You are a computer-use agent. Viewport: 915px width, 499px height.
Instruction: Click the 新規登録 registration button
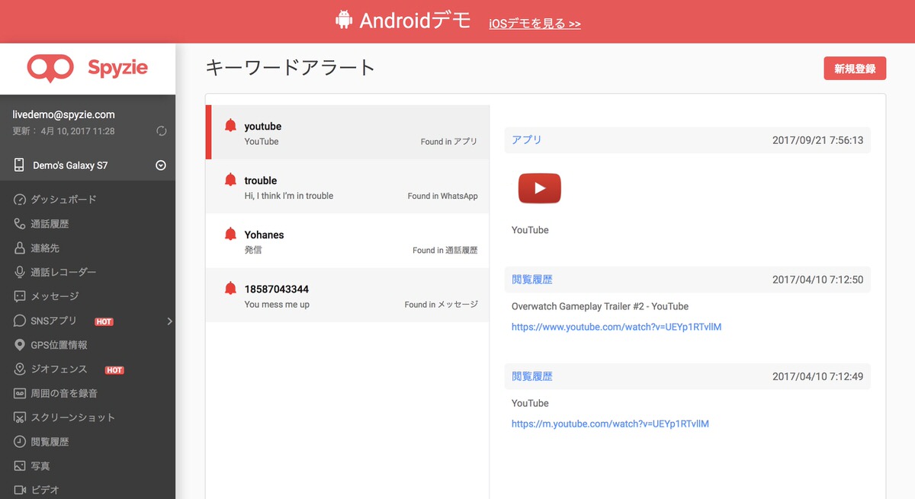(x=855, y=68)
